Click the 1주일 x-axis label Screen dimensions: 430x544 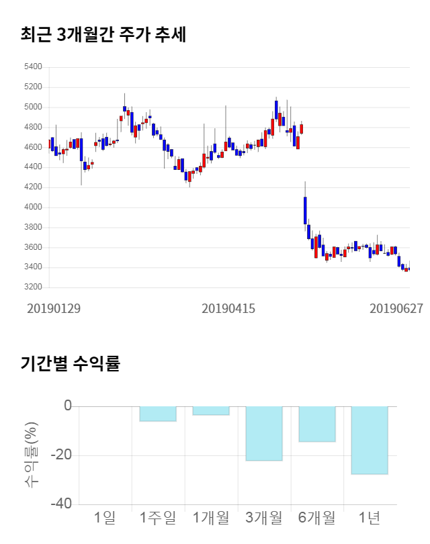click(x=158, y=518)
